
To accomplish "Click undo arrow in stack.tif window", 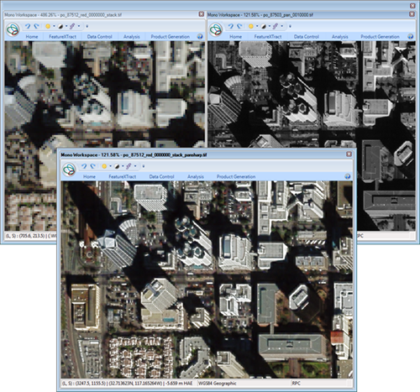I will click(28, 26).
